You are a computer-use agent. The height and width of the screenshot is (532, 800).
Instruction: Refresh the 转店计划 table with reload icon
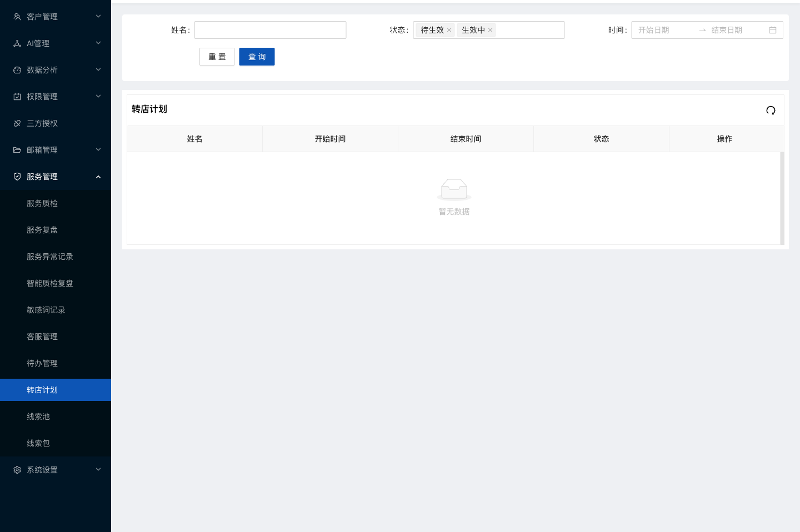coord(771,110)
